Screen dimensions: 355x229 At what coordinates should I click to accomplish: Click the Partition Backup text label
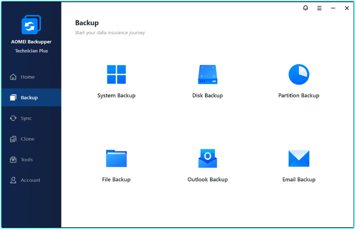pos(299,96)
